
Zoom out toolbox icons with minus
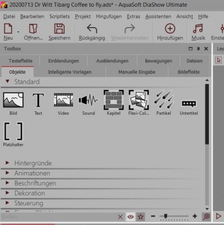point(153,216)
